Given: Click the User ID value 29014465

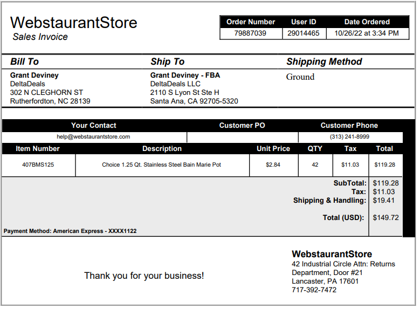Looking at the screenshot, I should [304, 33].
